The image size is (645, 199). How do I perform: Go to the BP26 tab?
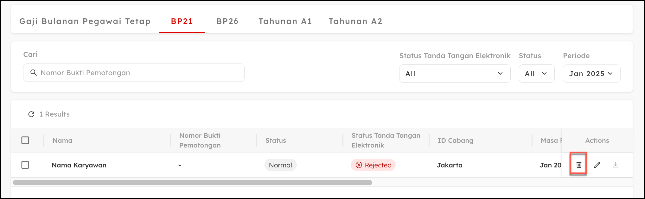(227, 21)
